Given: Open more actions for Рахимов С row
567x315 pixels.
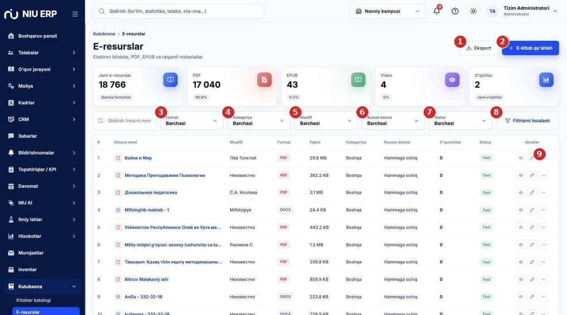Looking at the screenshot, I should 543,245.
